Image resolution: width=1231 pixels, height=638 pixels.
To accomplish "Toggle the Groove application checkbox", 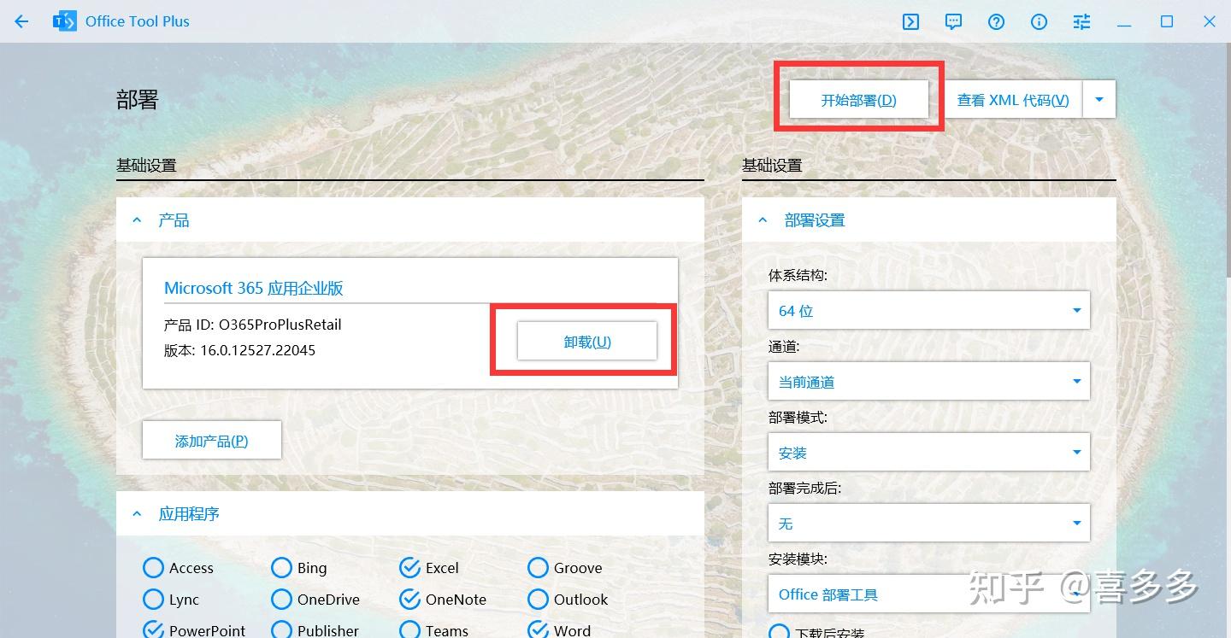I will click(x=539, y=568).
